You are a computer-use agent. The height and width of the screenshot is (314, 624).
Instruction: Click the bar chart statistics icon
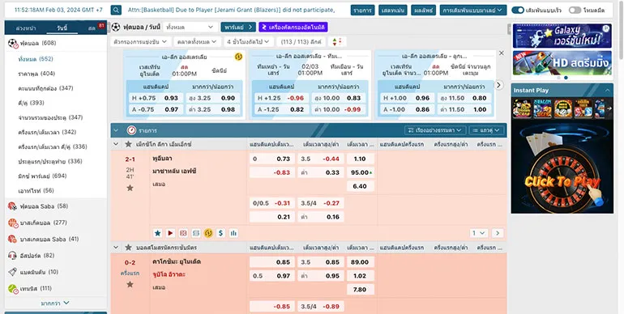[x=233, y=233]
